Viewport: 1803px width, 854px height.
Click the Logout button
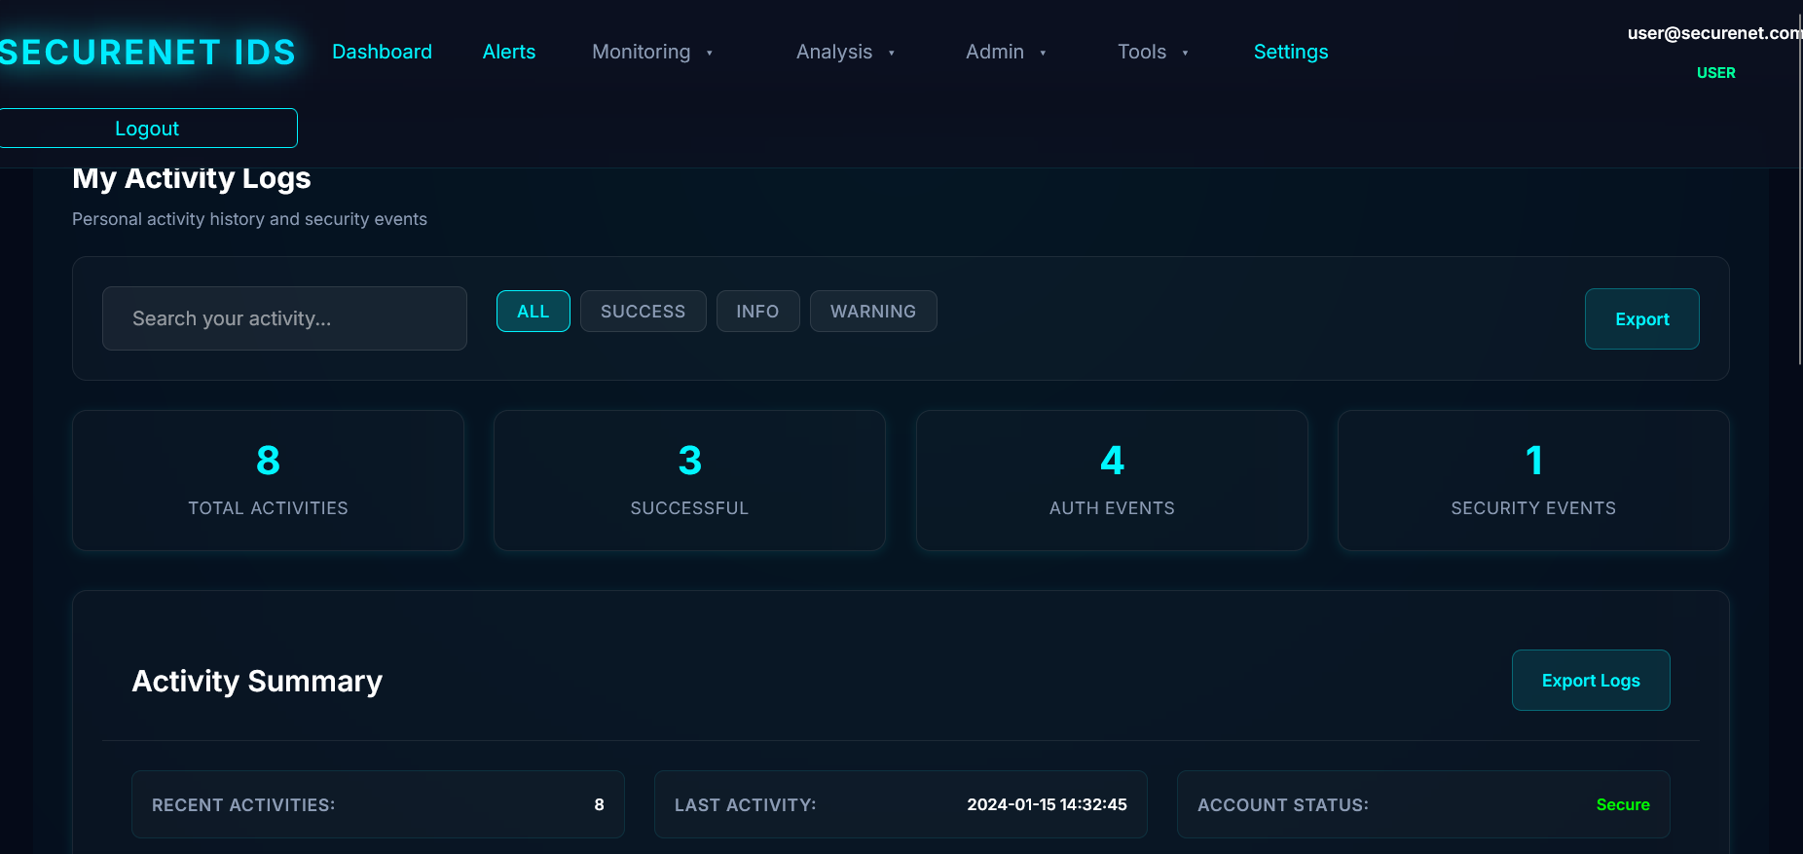tap(148, 129)
